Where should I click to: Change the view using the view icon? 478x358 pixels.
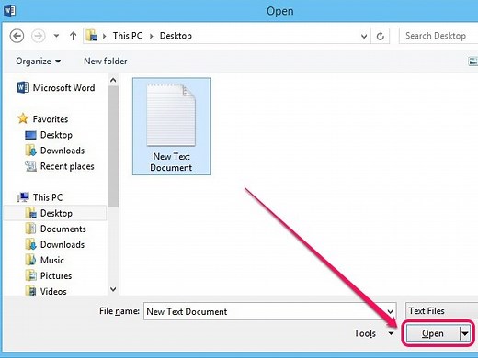[472, 62]
